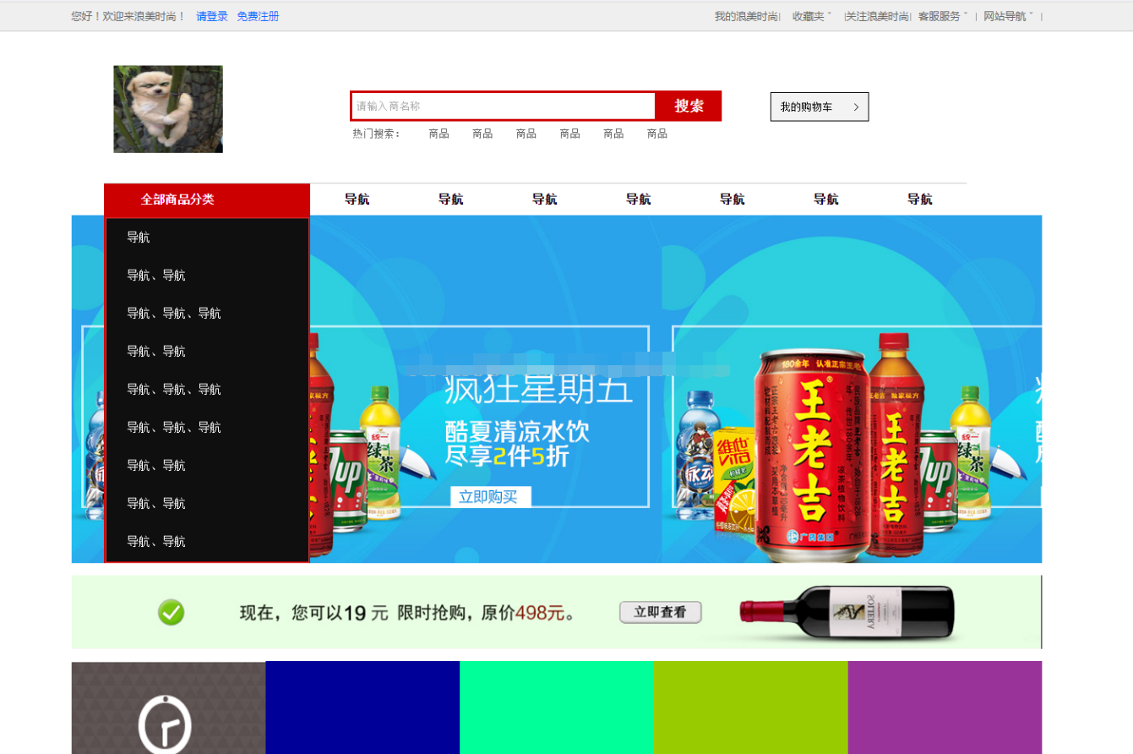This screenshot has height=754, width=1133.
Task: Click the 请登录 login link
Action: tap(210, 15)
